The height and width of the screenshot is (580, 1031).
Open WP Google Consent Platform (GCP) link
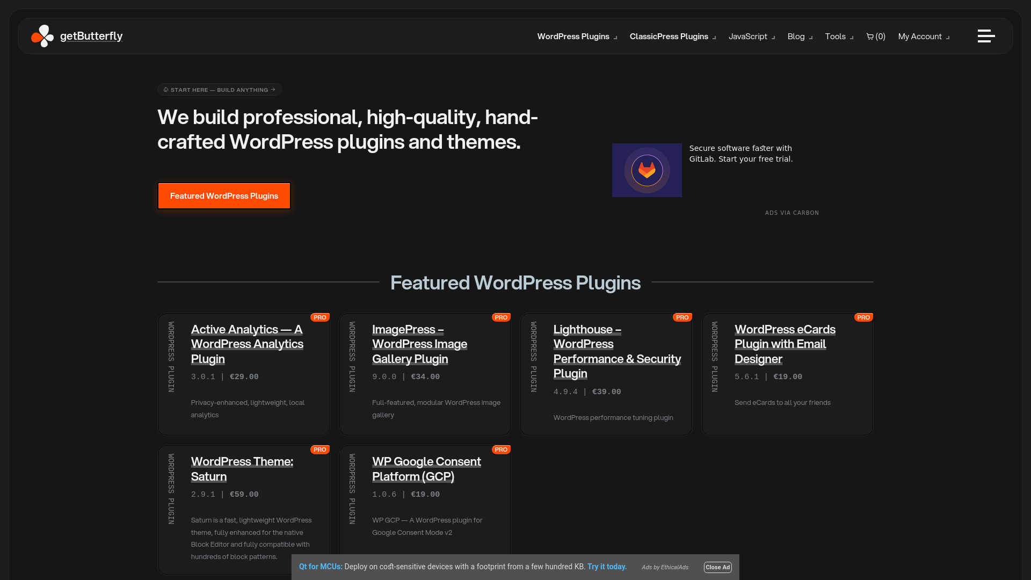426,469
